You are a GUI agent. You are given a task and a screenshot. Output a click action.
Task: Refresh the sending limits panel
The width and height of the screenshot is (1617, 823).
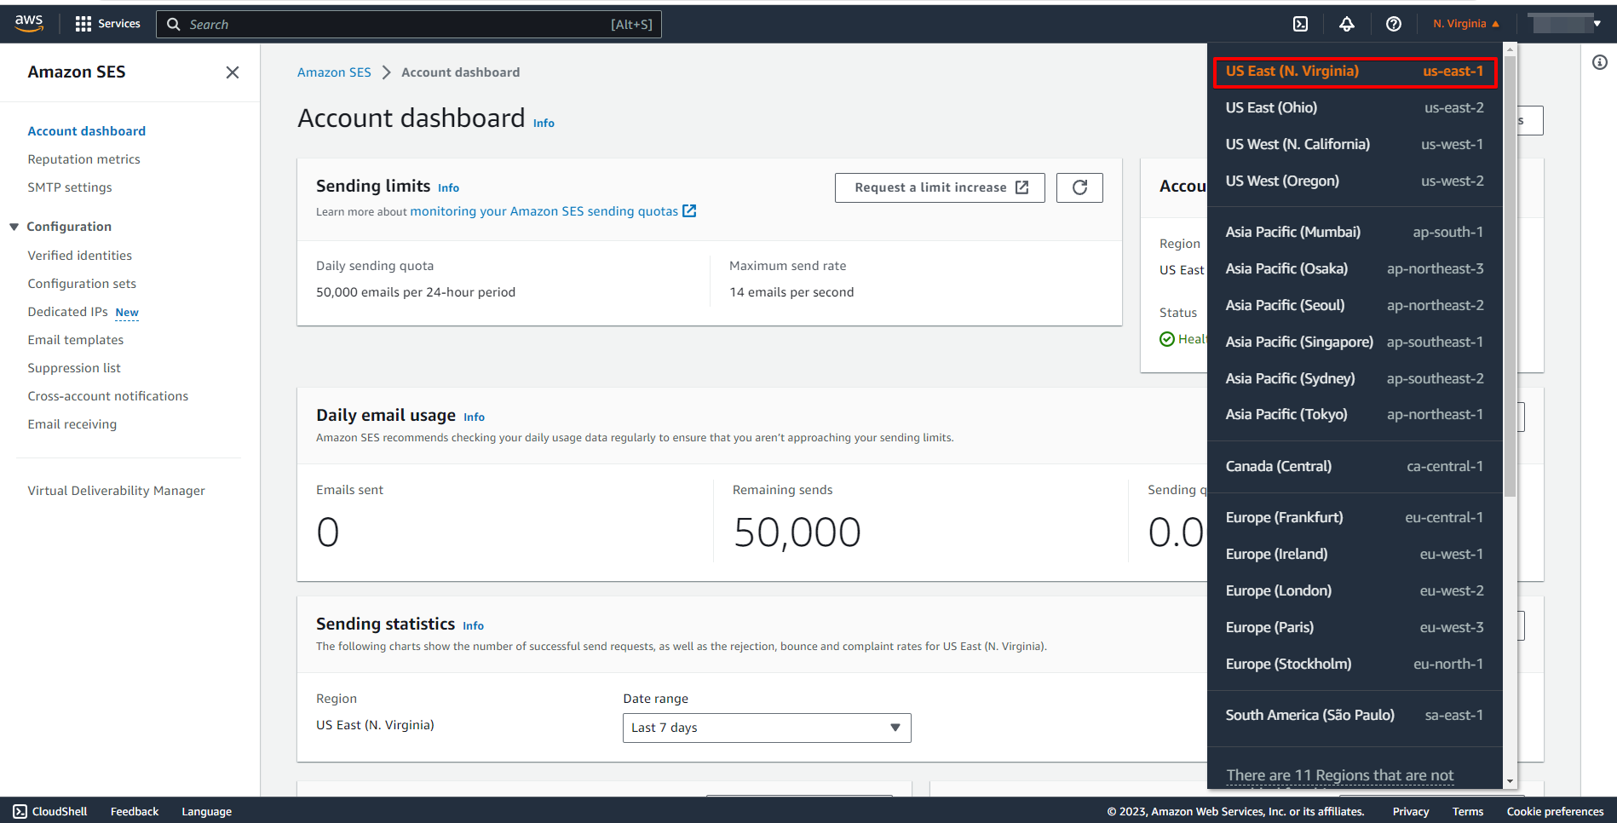pos(1079,187)
